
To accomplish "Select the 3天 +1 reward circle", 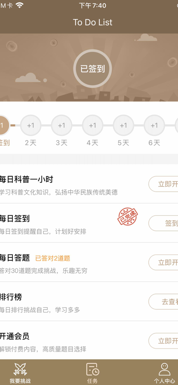I will pyautogui.click(x=61, y=125).
